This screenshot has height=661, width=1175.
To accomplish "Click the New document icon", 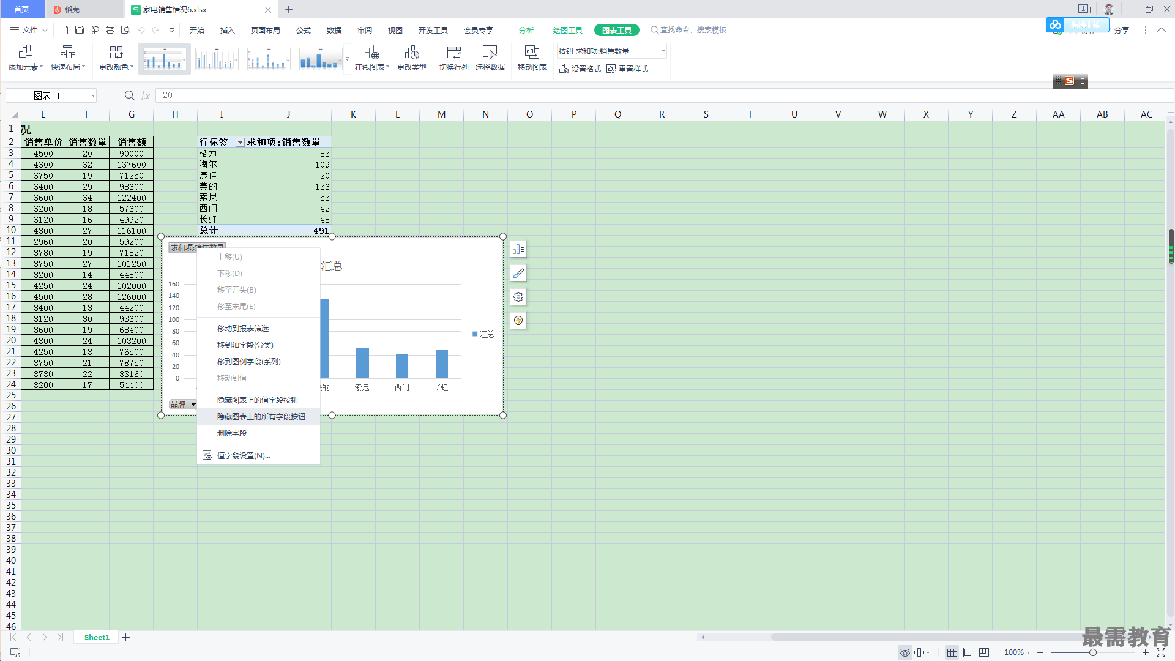I will 64,30.
